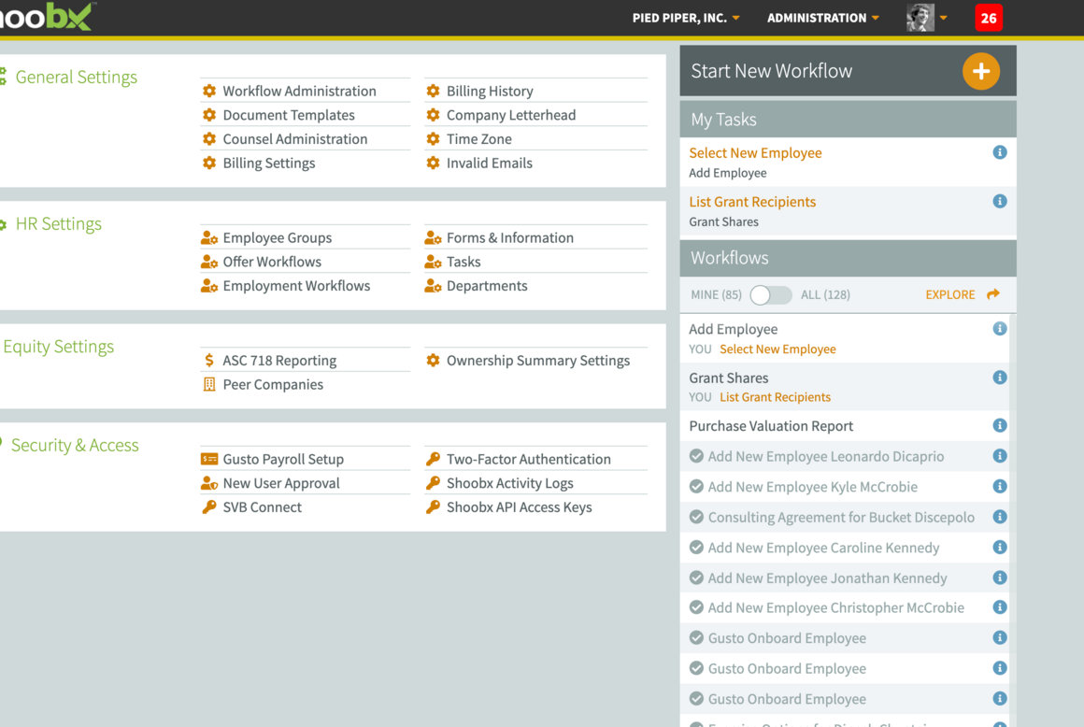
Task: Expand the Pied Piper, Inc. company dropdown
Action: 686,18
